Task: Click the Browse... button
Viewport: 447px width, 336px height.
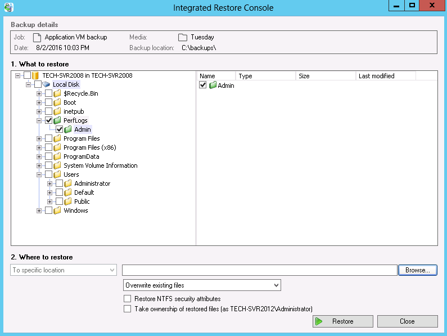Action: [417, 270]
